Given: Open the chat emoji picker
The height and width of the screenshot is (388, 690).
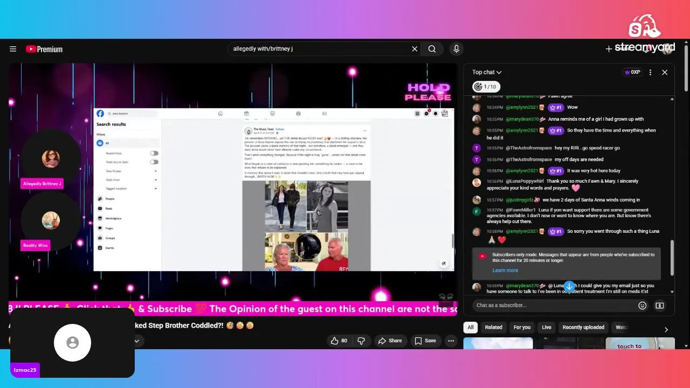Looking at the screenshot, I should (x=643, y=306).
